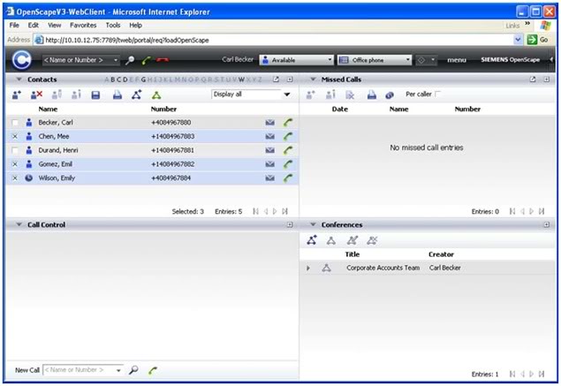The image size is (561, 386).
Task: Uncheck the box for Chen, Mee
Action: (x=15, y=136)
